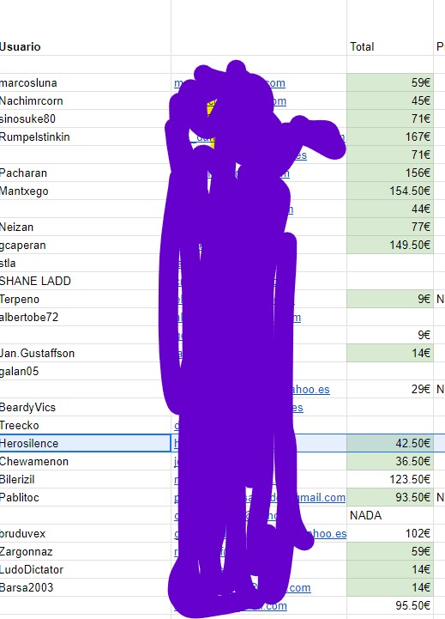
Task: Click the 'Pacharan' username cell
Action: 85,173
